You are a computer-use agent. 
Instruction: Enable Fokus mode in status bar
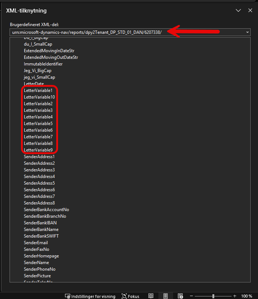point(131,296)
